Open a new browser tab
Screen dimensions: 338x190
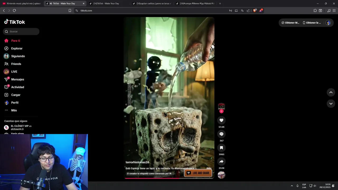click(220, 3)
